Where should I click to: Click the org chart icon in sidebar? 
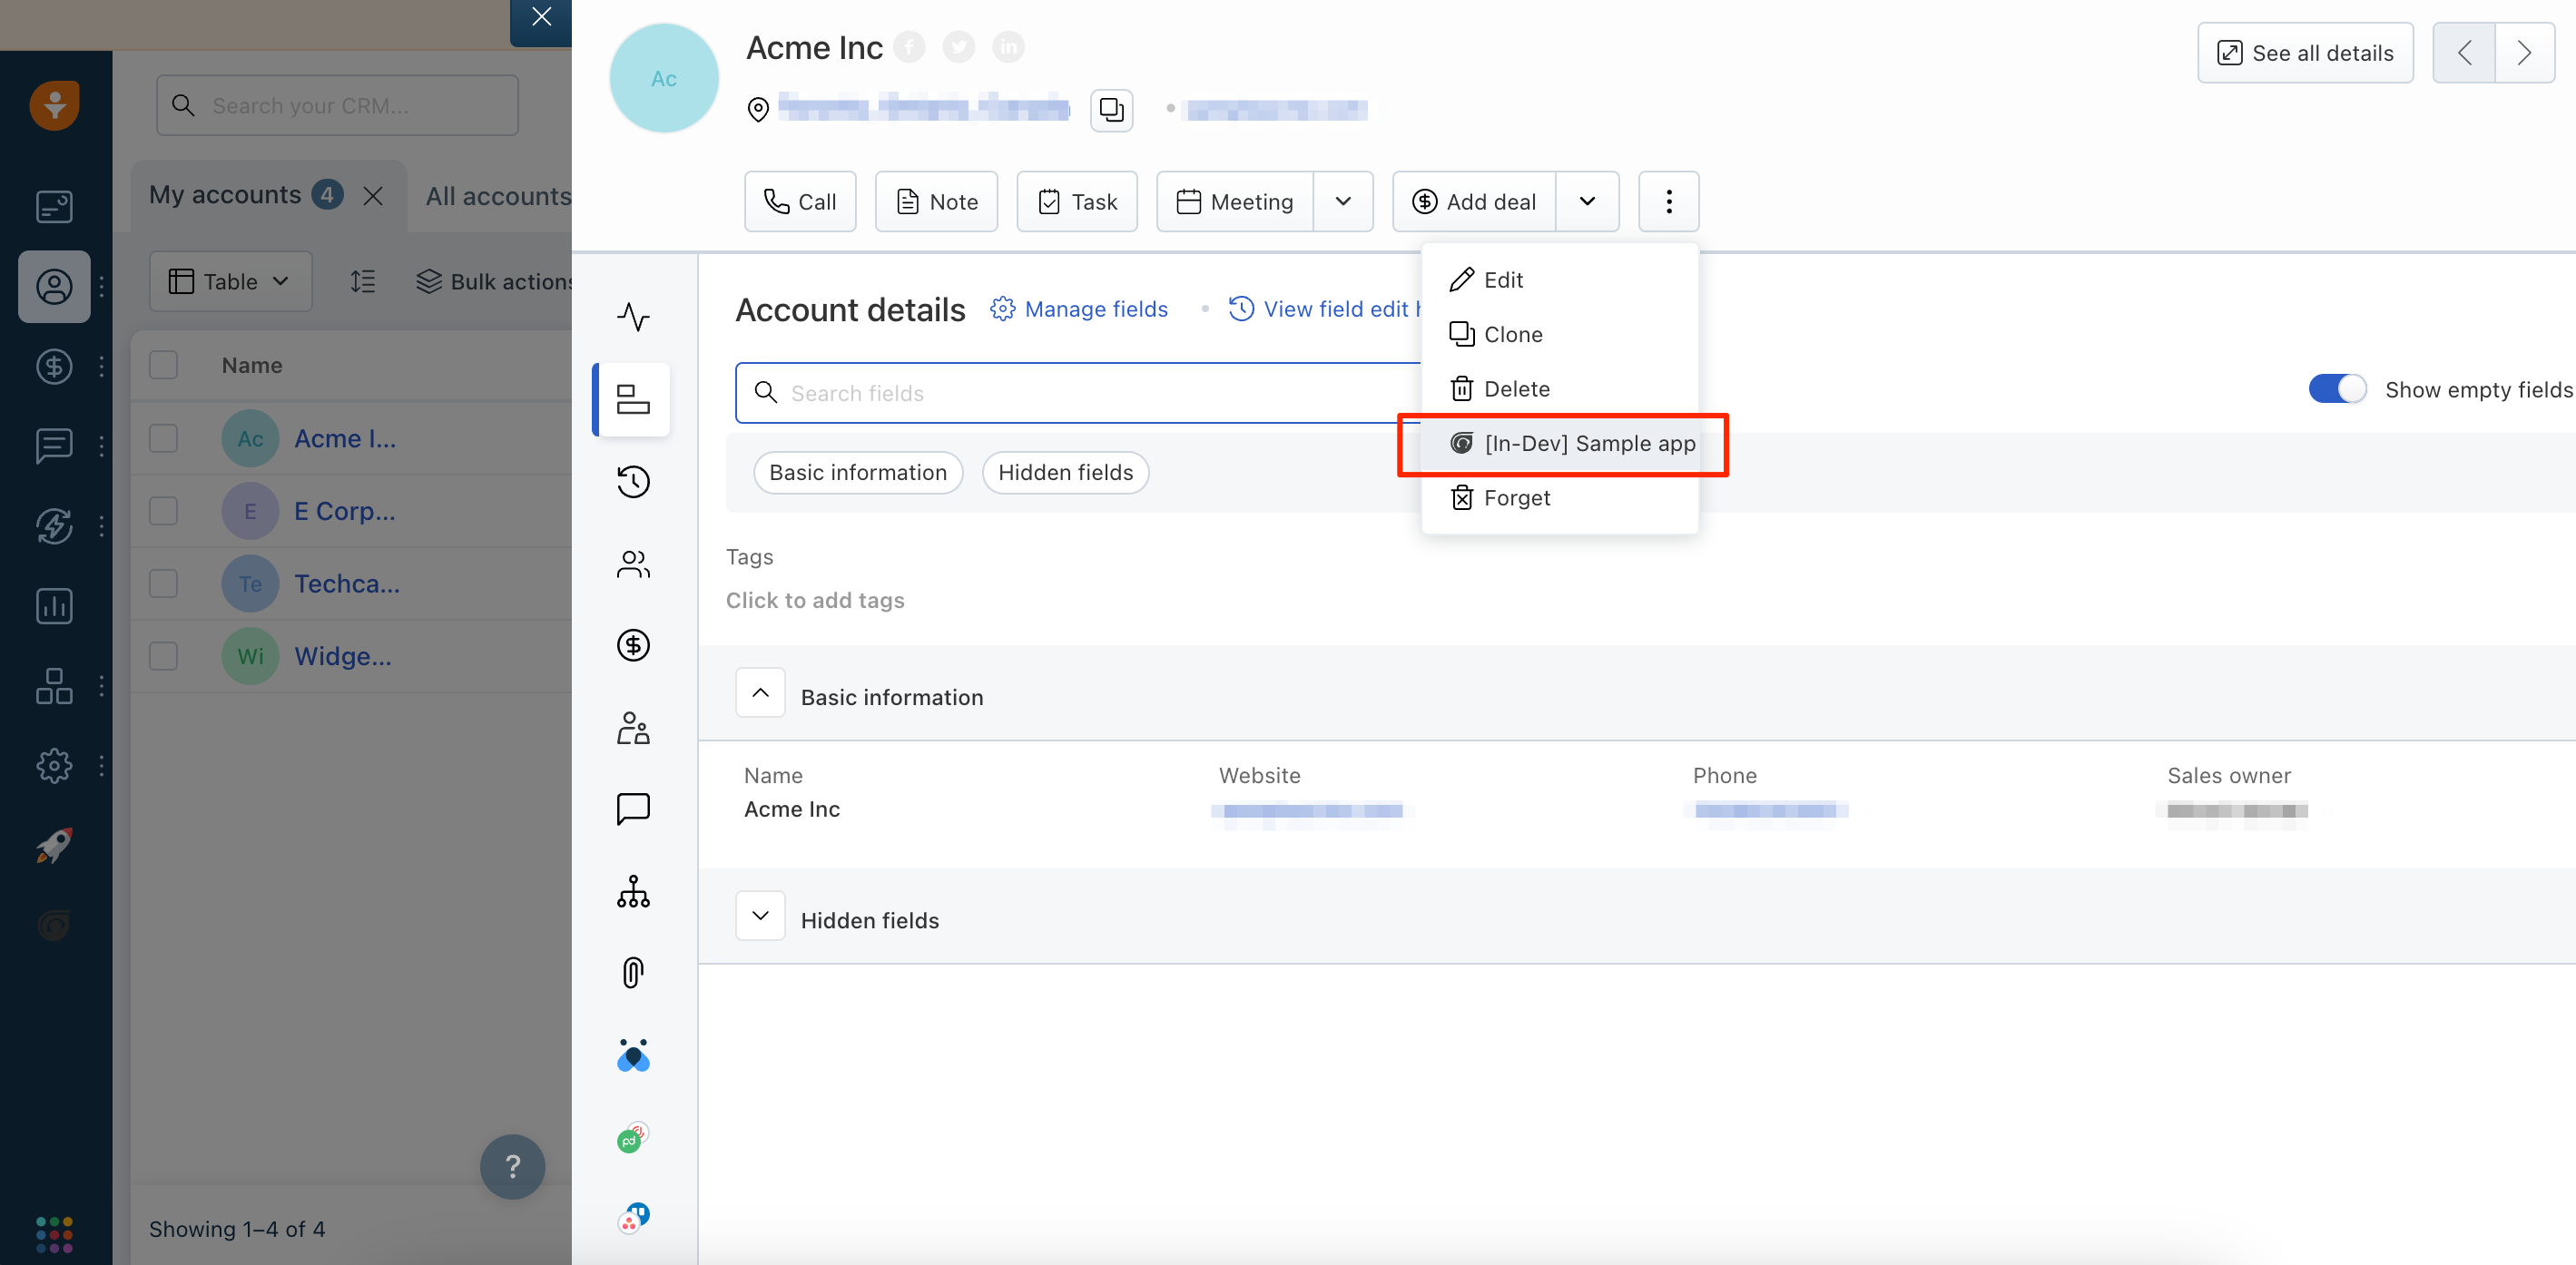(x=633, y=892)
